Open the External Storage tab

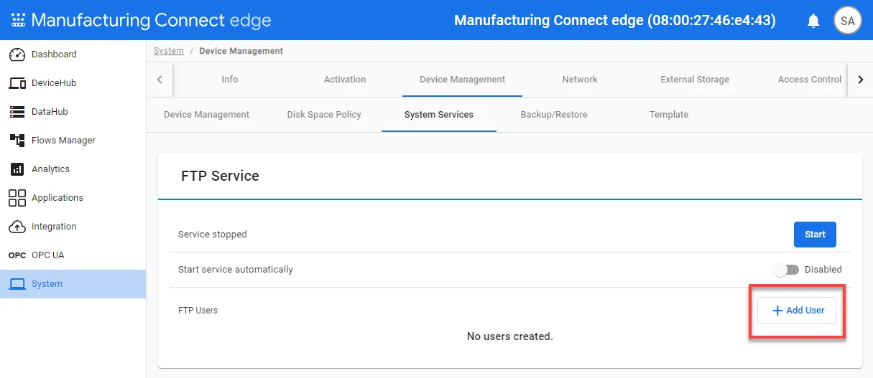[695, 80]
